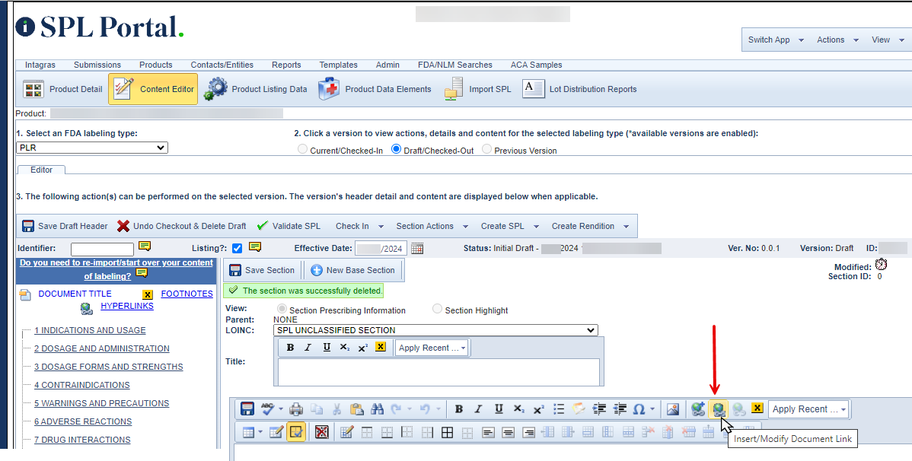Expand the Check In dropdown
Screen dimensions: 912x461
381,227
